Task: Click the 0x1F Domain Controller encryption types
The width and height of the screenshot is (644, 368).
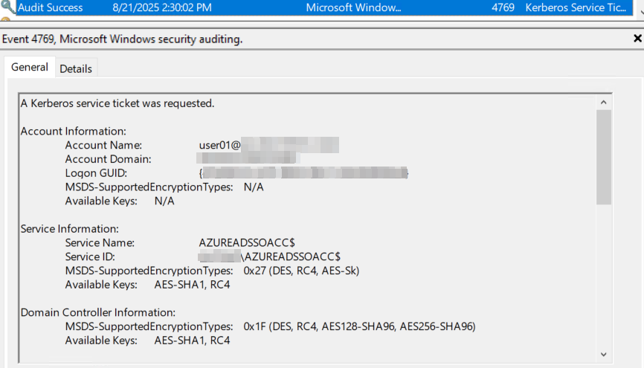Action: [x=359, y=326]
